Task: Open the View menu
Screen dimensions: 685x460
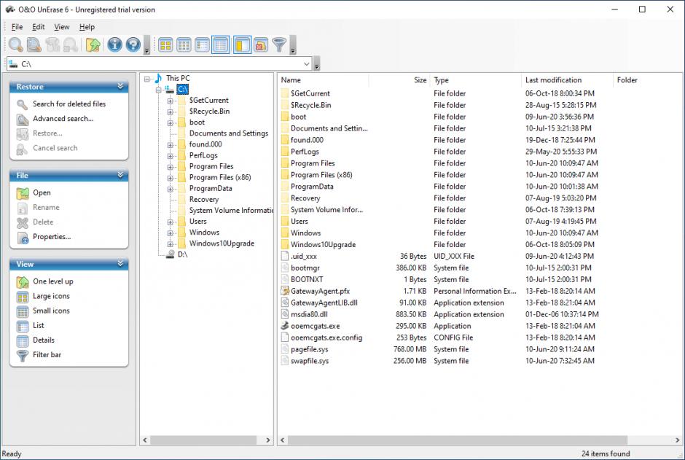Action: click(62, 27)
